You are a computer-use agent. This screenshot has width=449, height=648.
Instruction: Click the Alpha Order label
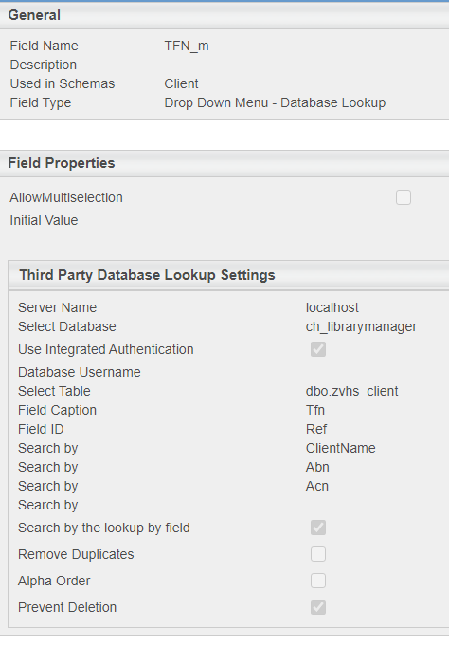pos(54,581)
